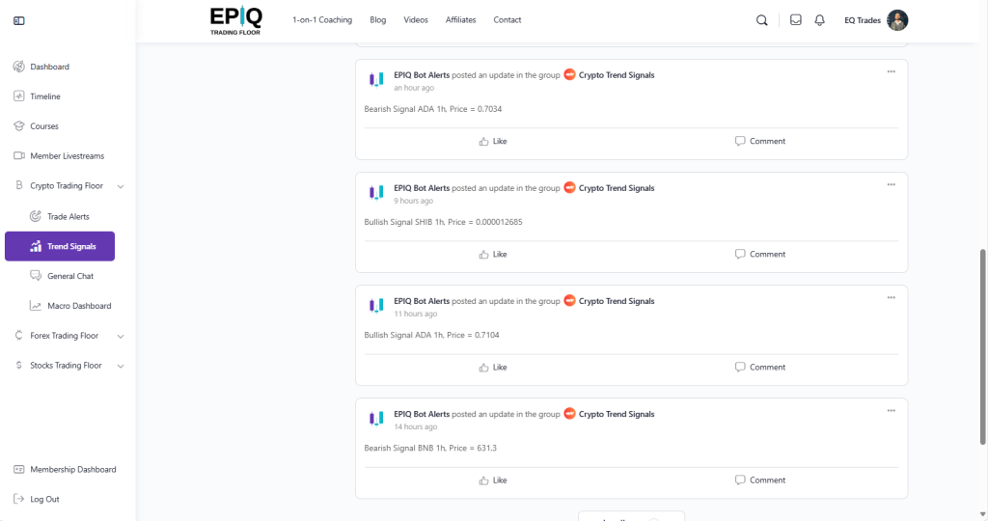Open the inbox messages icon

click(x=796, y=20)
